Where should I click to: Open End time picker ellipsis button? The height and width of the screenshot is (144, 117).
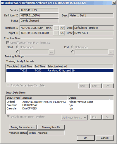coord(111,52)
